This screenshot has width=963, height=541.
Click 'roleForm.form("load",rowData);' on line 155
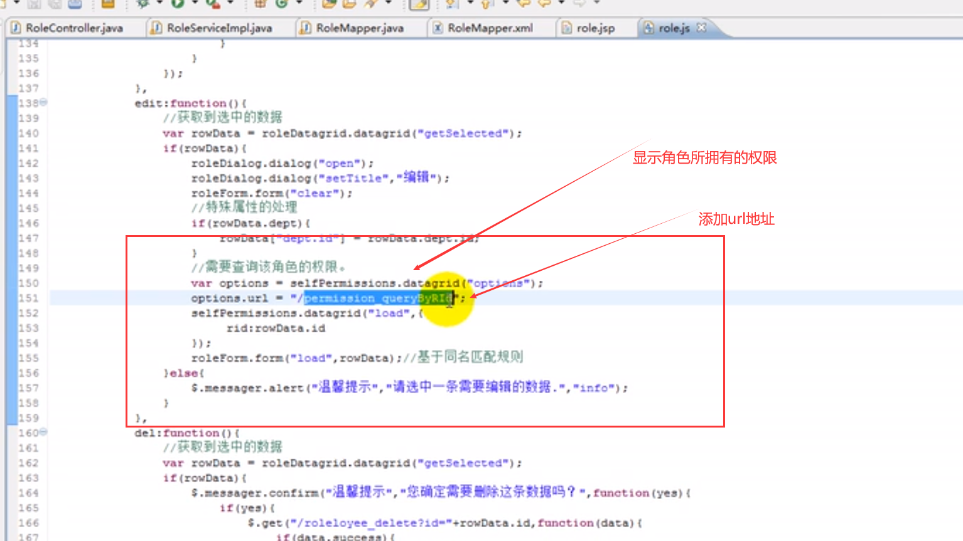point(296,358)
